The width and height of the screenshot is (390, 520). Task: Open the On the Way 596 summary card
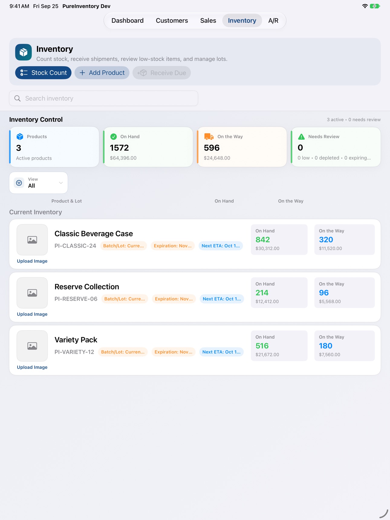[242, 147]
